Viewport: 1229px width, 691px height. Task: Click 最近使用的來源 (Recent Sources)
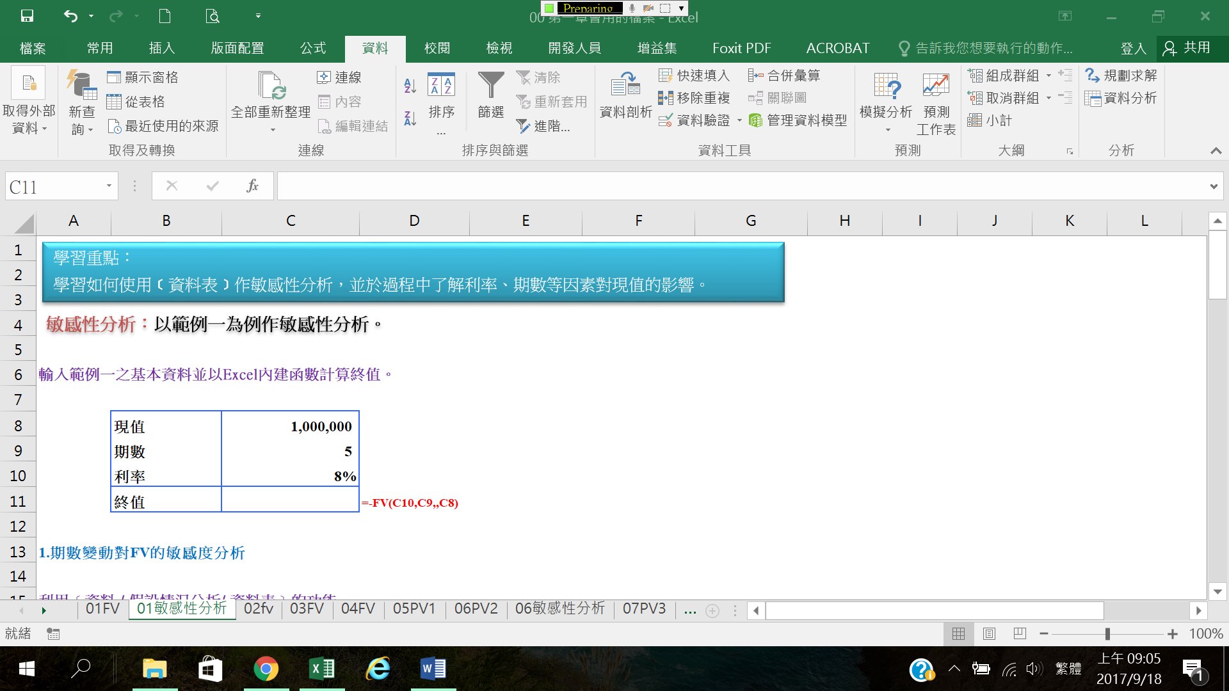coord(163,126)
